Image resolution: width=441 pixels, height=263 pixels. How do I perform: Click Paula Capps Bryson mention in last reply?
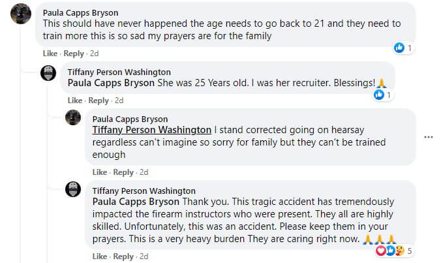136,201
